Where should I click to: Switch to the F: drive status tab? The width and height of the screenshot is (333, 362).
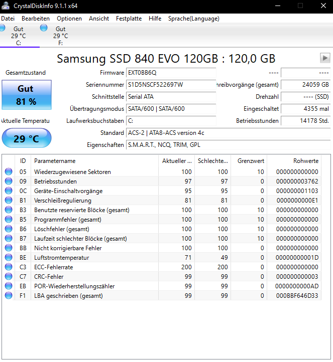61,36
